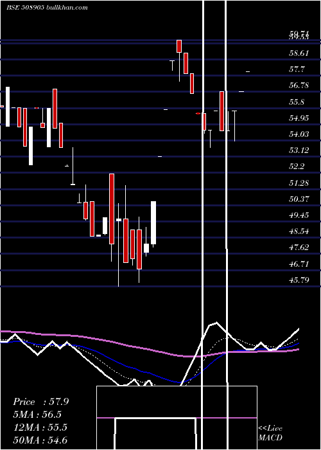Click the 56.78 price axis label
Image resolution: width=321 pixels, height=450 pixels.
[299, 85]
